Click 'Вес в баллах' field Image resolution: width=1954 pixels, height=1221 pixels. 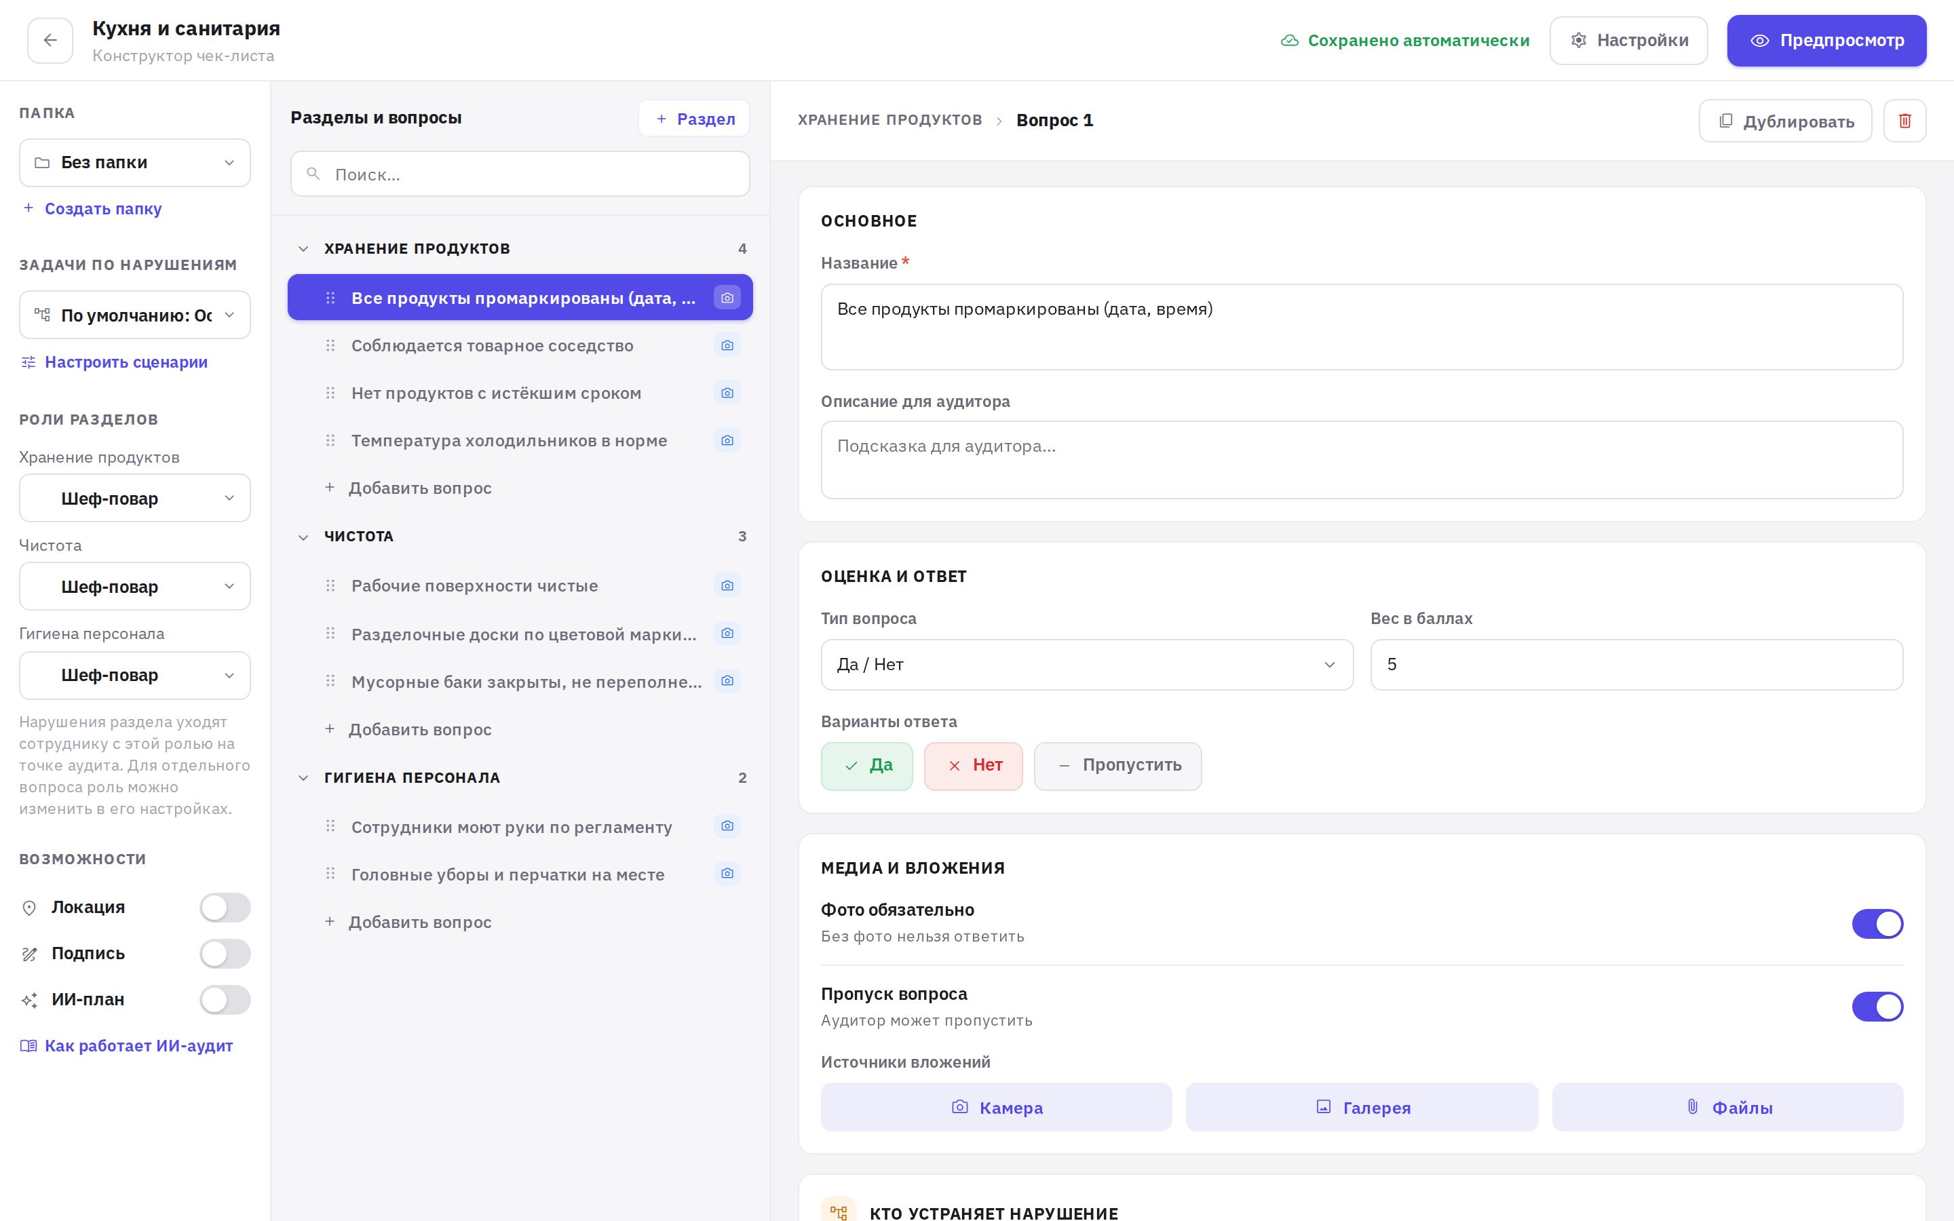click(1636, 665)
